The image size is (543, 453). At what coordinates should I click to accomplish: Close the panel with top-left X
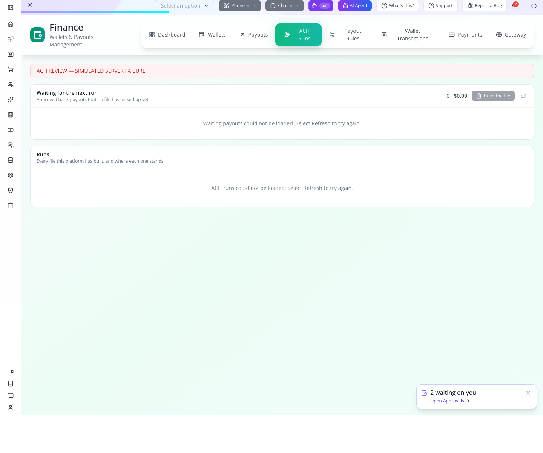click(30, 5)
